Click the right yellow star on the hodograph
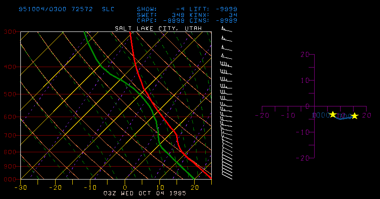Viewport: 380px width, 199px height. pyautogui.click(x=355, y=116)
